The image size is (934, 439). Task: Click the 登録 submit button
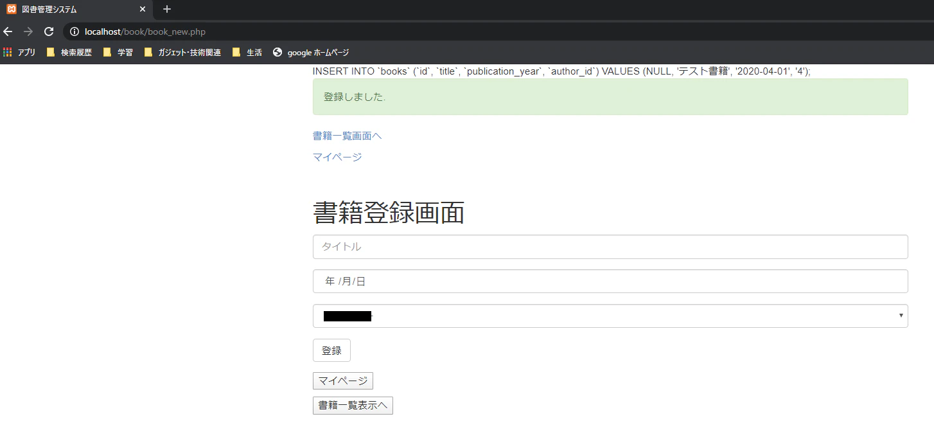click(x=331, y=350)
